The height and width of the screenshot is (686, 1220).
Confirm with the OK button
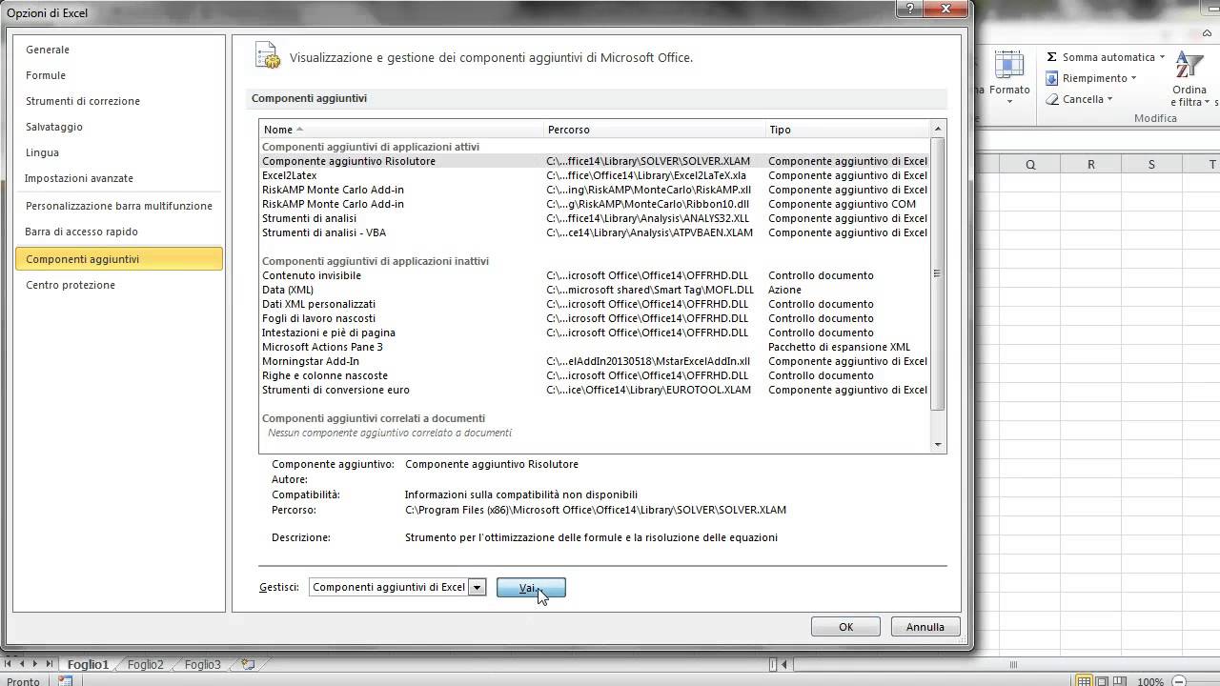coord(845,627)
